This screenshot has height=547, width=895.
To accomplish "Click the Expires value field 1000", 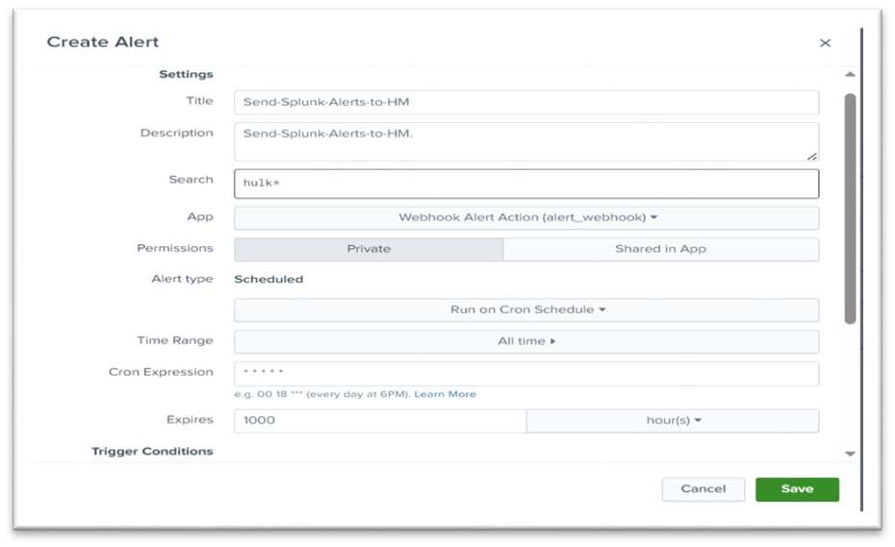I will point(380,420).
